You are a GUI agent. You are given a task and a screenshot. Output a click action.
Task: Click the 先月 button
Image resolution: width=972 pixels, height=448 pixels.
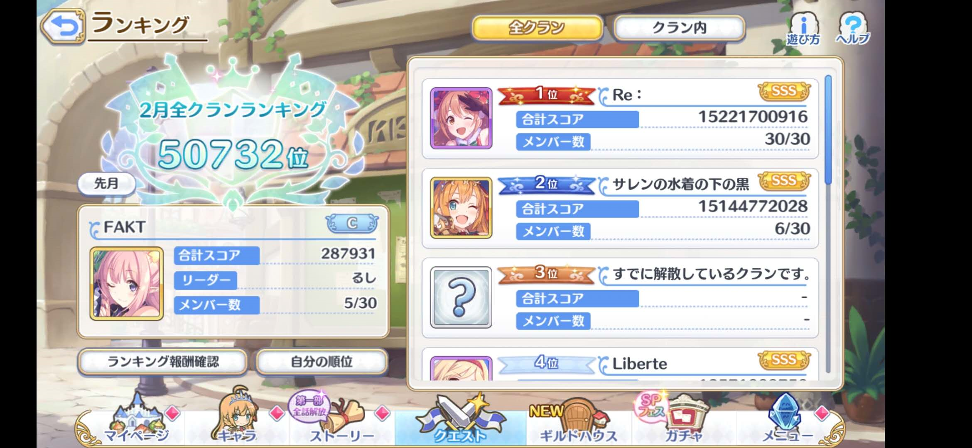pyautogui.click(x=107, y=183)
